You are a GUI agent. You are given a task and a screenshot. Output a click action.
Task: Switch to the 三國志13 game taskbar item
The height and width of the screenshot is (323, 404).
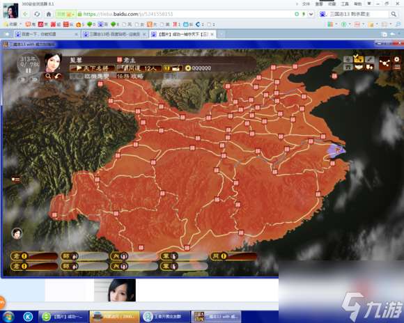pos(217,317)
